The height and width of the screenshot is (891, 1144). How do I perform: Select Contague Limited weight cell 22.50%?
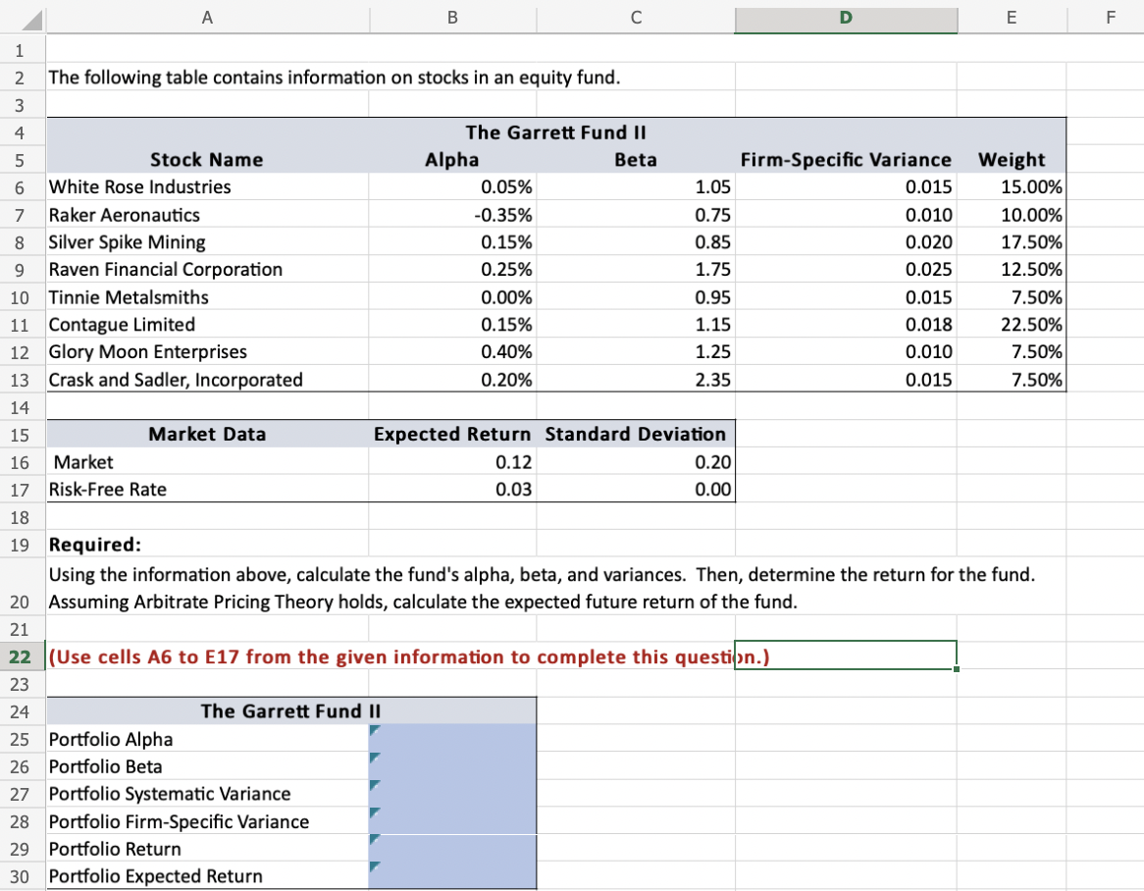coord(1012,324)
